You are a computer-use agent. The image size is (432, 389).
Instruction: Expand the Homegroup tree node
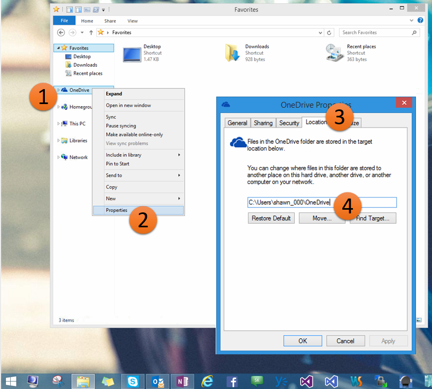click(58, 107)
